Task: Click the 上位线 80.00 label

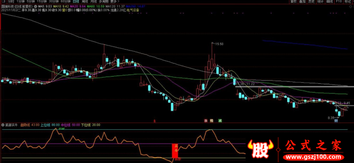Action: click(x=50, y=124)
